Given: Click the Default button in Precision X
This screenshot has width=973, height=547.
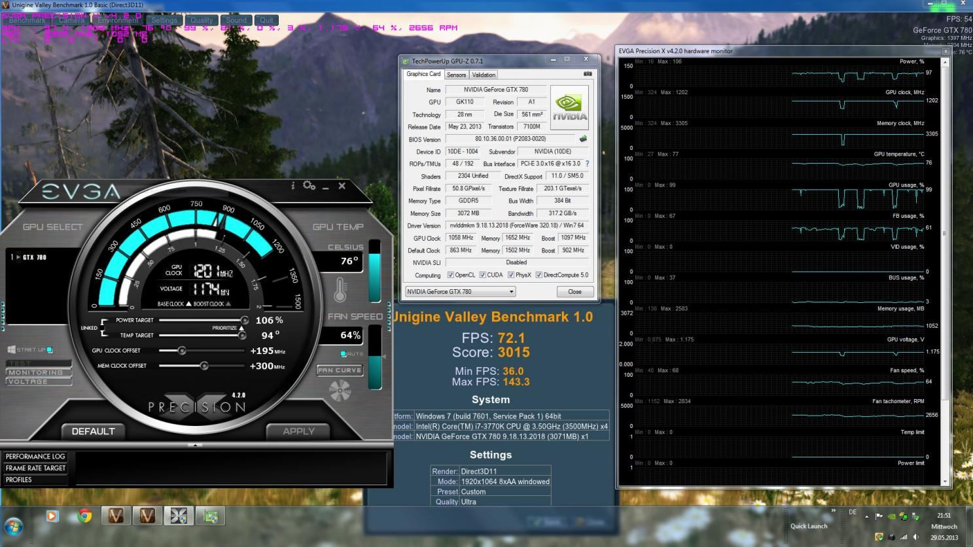Looking at the screenshot, I should pyautogui.click(x=93, y=431).
